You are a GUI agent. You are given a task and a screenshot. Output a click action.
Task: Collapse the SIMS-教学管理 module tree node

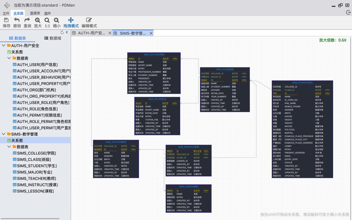4,134
